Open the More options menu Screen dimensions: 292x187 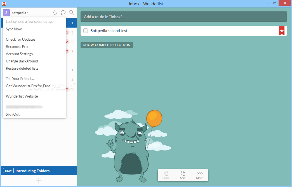point(199,175)
